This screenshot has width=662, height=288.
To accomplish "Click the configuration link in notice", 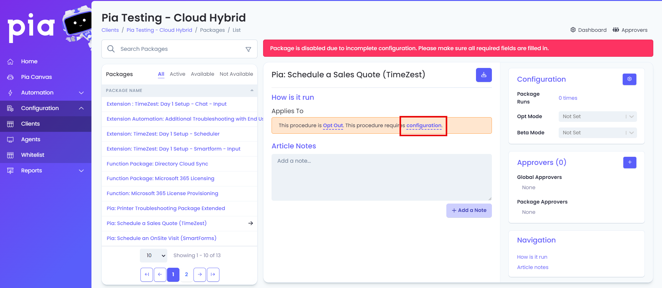I will (x=424, y=126).
